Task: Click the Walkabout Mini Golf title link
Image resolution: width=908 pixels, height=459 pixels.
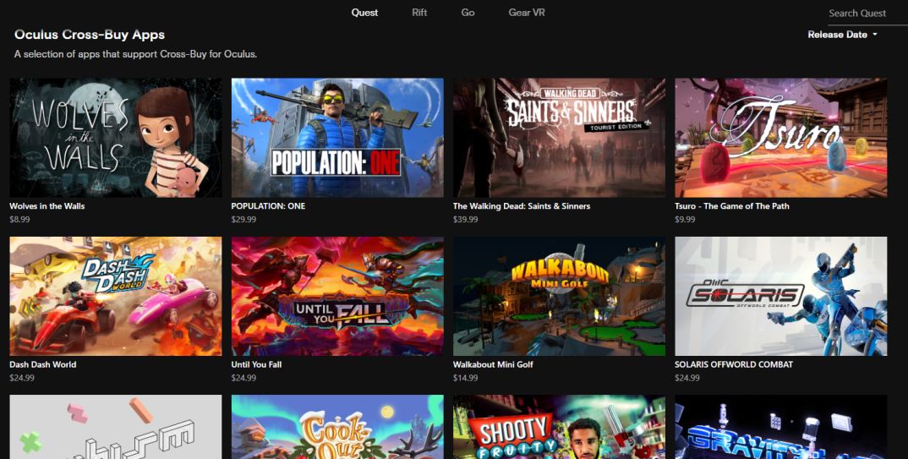Action: (494, 364)
